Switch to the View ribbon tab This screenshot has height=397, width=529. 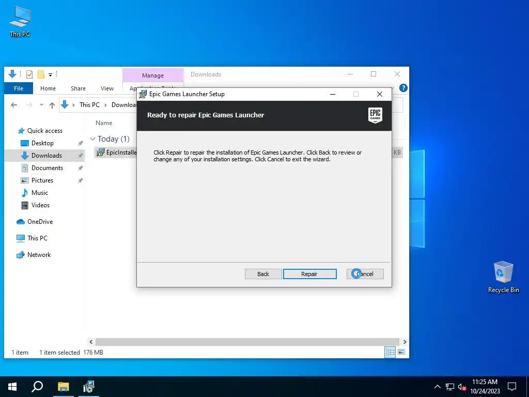pyautogui.click(x=107, y=88)
